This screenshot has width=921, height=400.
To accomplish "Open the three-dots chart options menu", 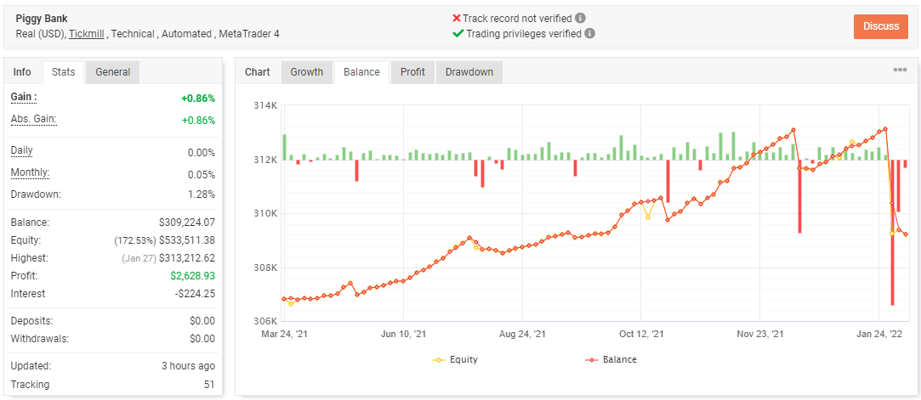I will 900,70.
